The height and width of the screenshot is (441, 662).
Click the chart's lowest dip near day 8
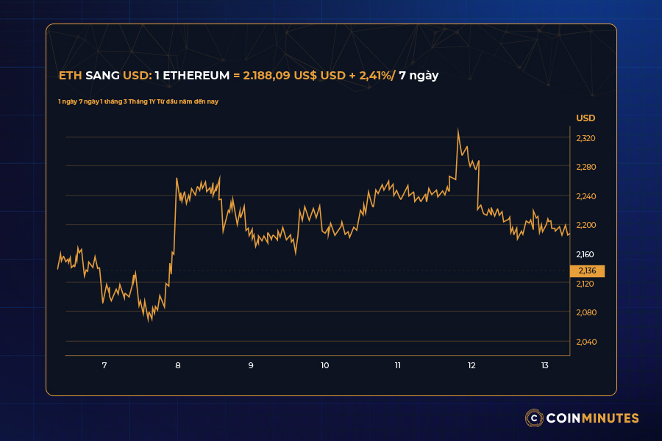[x=150, y=321]
